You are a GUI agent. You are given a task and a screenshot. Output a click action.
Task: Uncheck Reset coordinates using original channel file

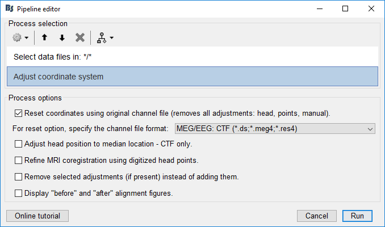[x=19, y=113]
